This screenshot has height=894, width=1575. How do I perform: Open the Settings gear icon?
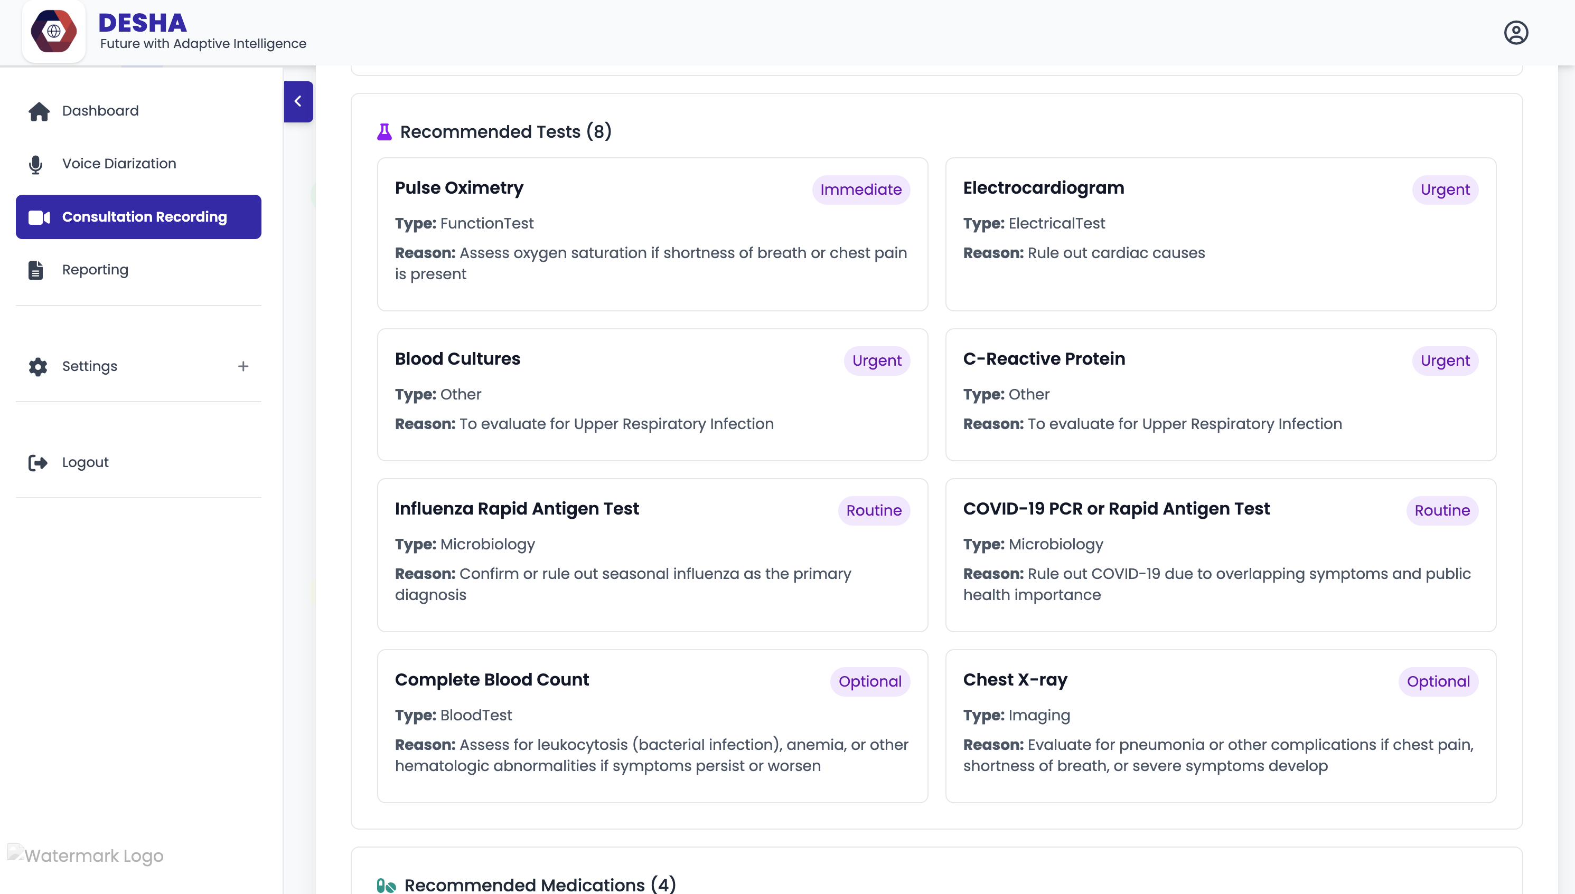pyautogui.click(x=37, y=367)
